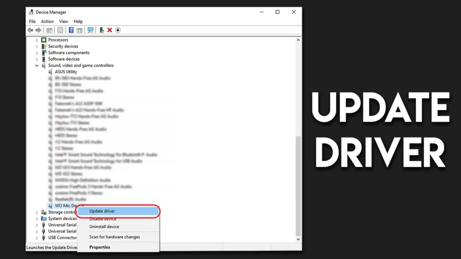
Task: Collapse Sound, video and game controllers
Action: (x=37, y=66)
